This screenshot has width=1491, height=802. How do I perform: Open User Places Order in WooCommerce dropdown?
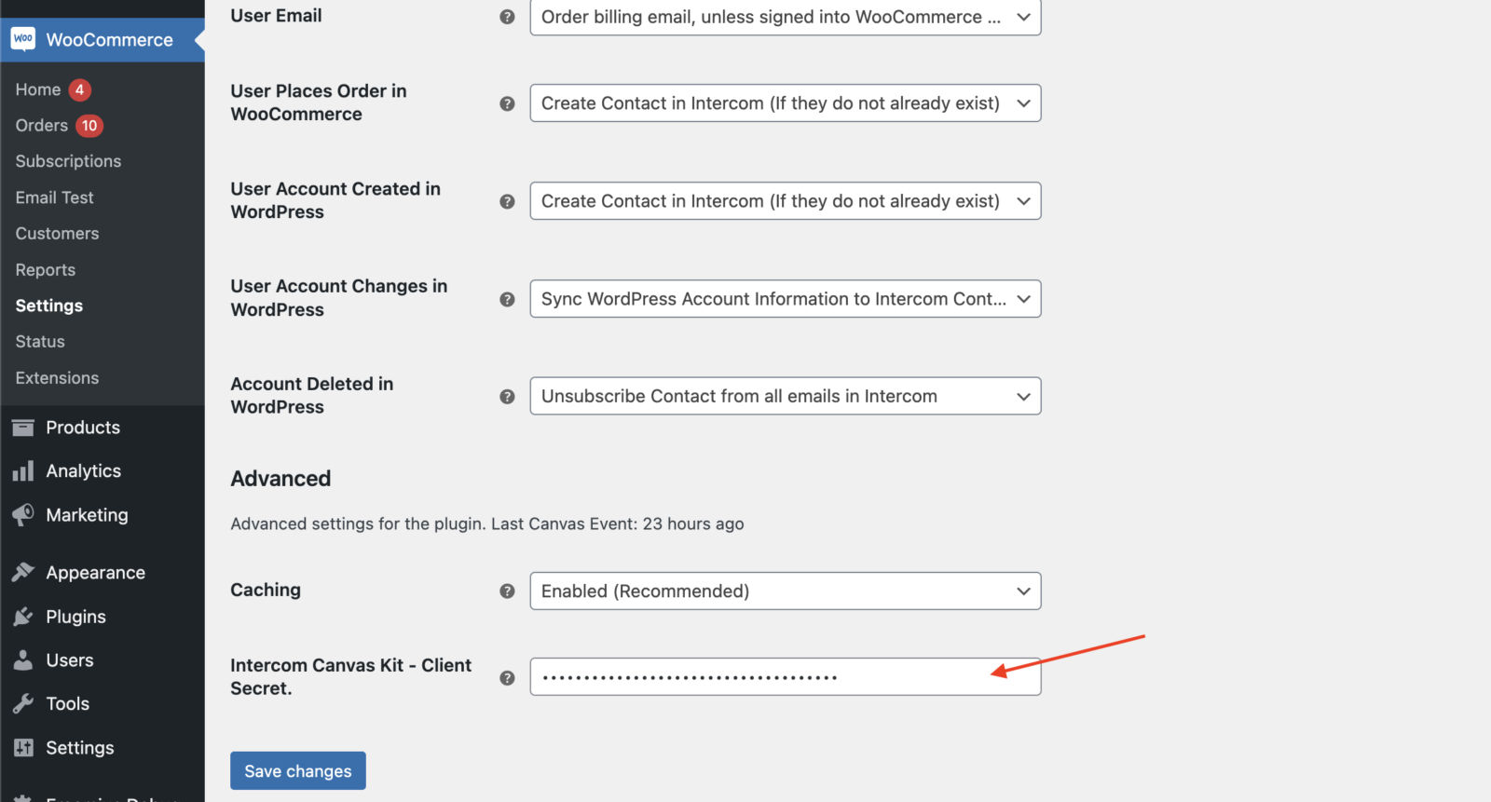tap(785, 103)
